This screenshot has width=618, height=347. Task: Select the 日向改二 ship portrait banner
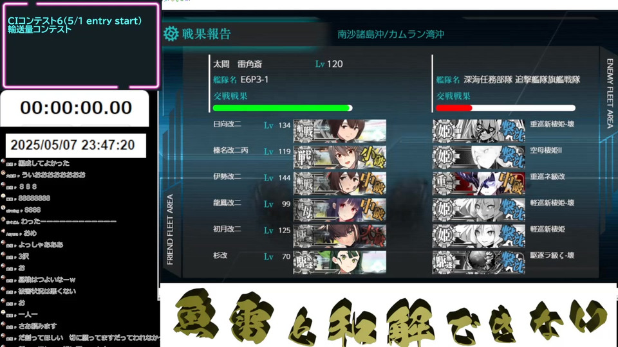(340, 130)
